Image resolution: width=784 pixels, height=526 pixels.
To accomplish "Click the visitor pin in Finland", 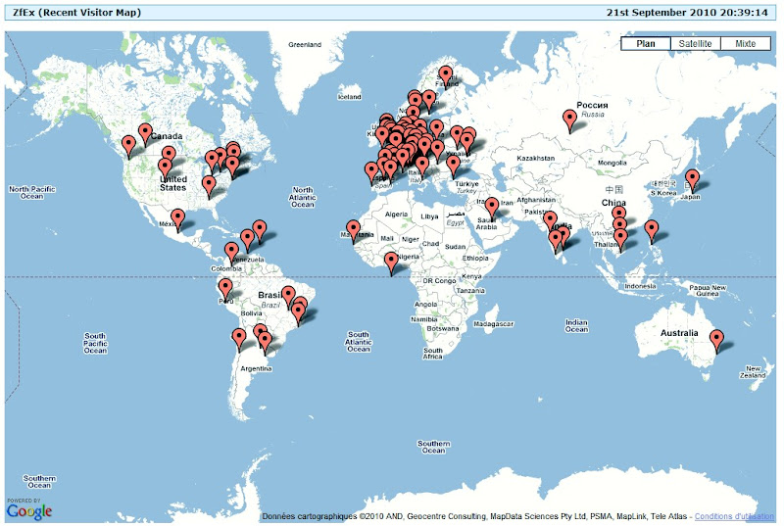I will (445, 78).
